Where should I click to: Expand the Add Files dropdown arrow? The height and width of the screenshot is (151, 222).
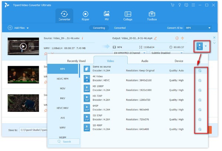coord(27,28)
